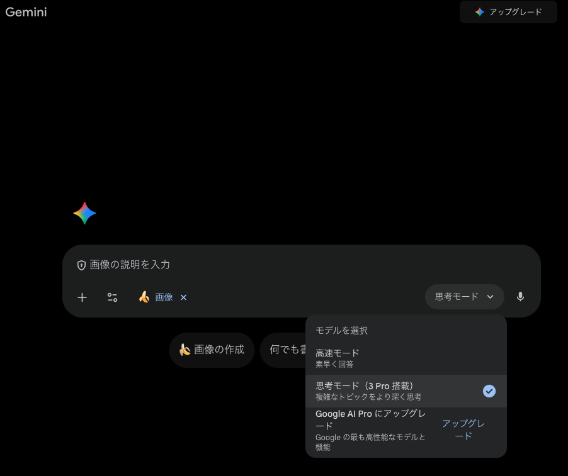This screenshot has width=568, height=476.
Task: Click the microphone icon
Action: [520, 297]
